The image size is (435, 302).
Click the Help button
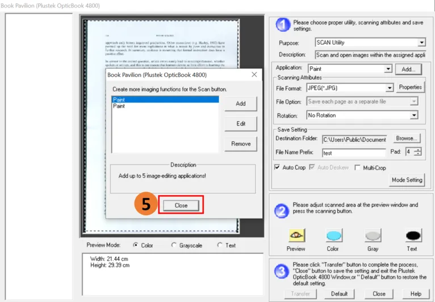click(416, 293)
